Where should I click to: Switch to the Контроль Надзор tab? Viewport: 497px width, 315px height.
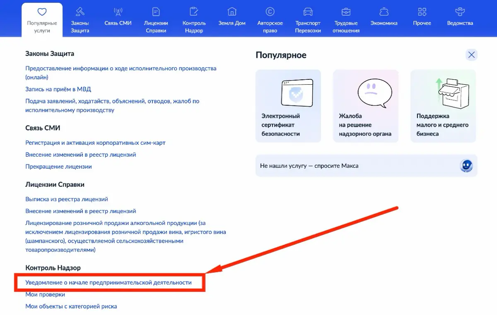click(x=194, y=20)
